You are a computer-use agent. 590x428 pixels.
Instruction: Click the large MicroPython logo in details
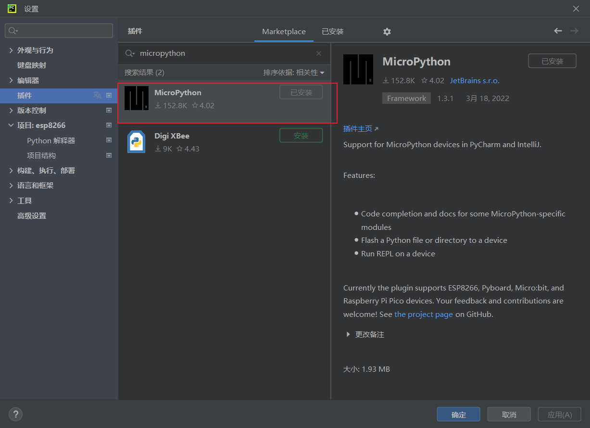tap(358, 69)
